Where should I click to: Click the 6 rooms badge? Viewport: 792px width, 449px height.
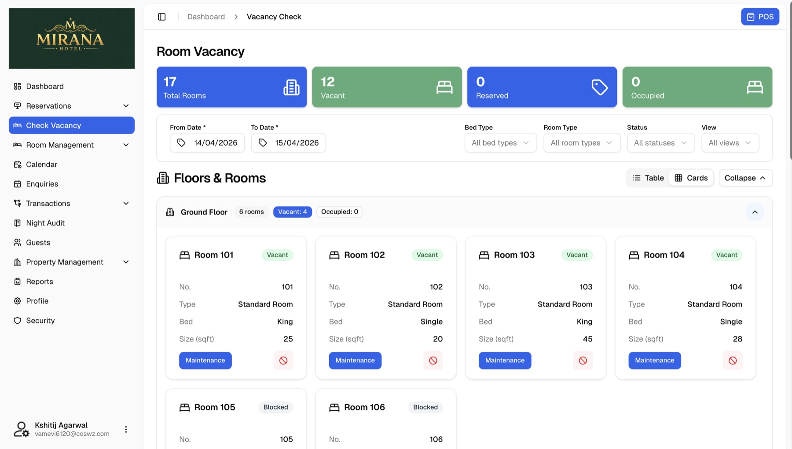point(252,212)
